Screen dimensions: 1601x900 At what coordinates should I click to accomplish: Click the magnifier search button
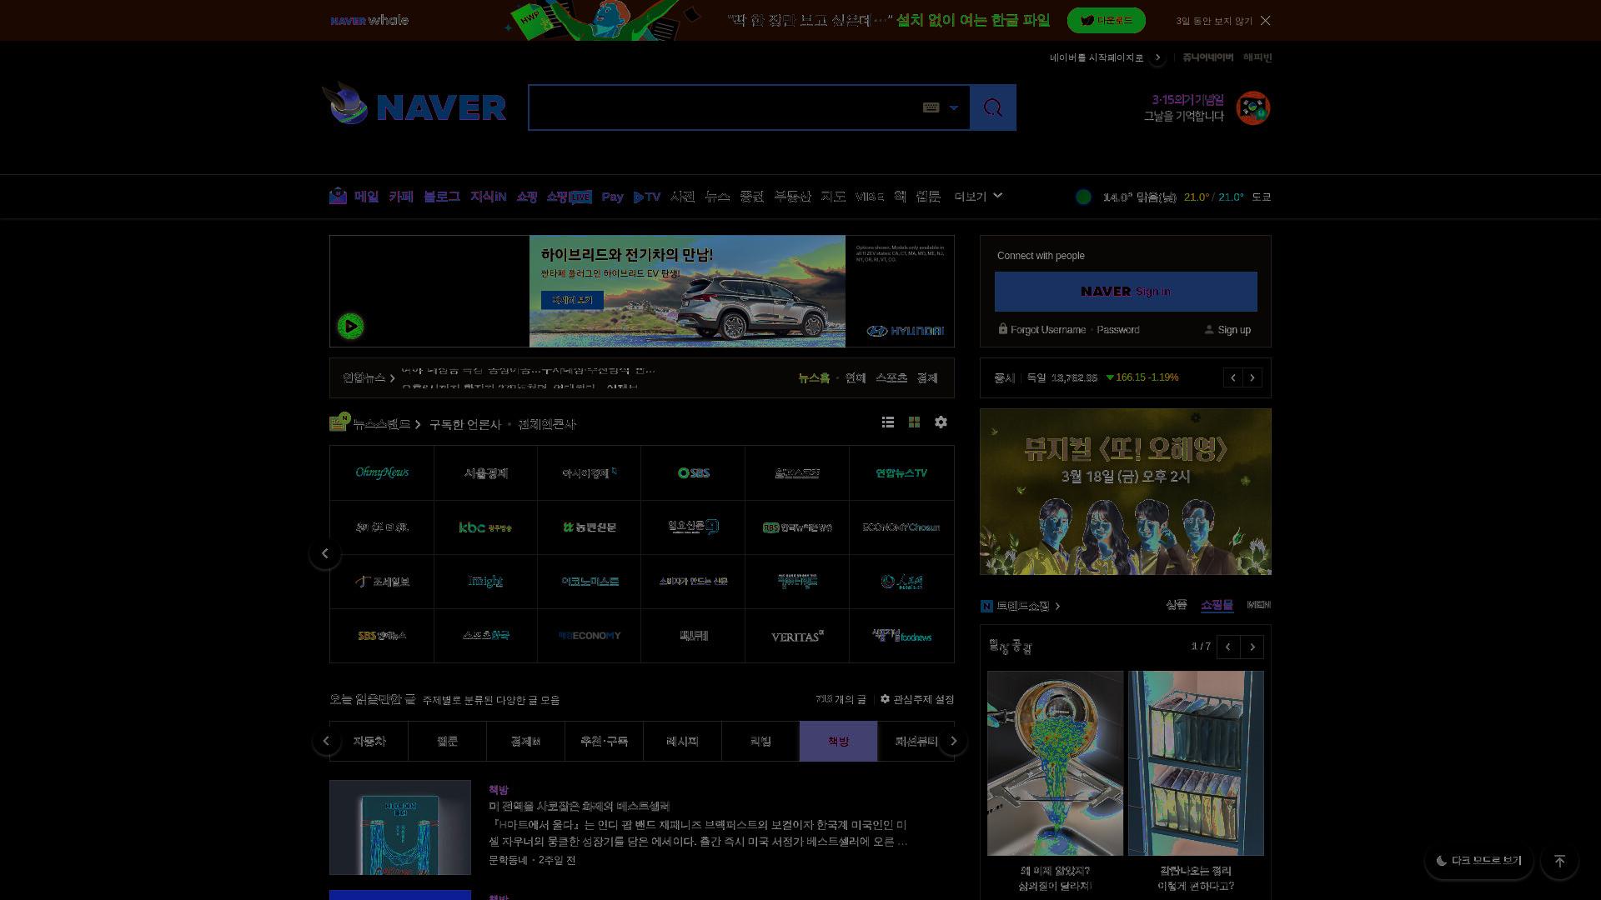tap(993, 107)
